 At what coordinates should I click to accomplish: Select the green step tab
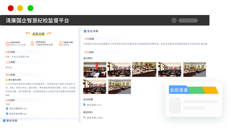196,90
